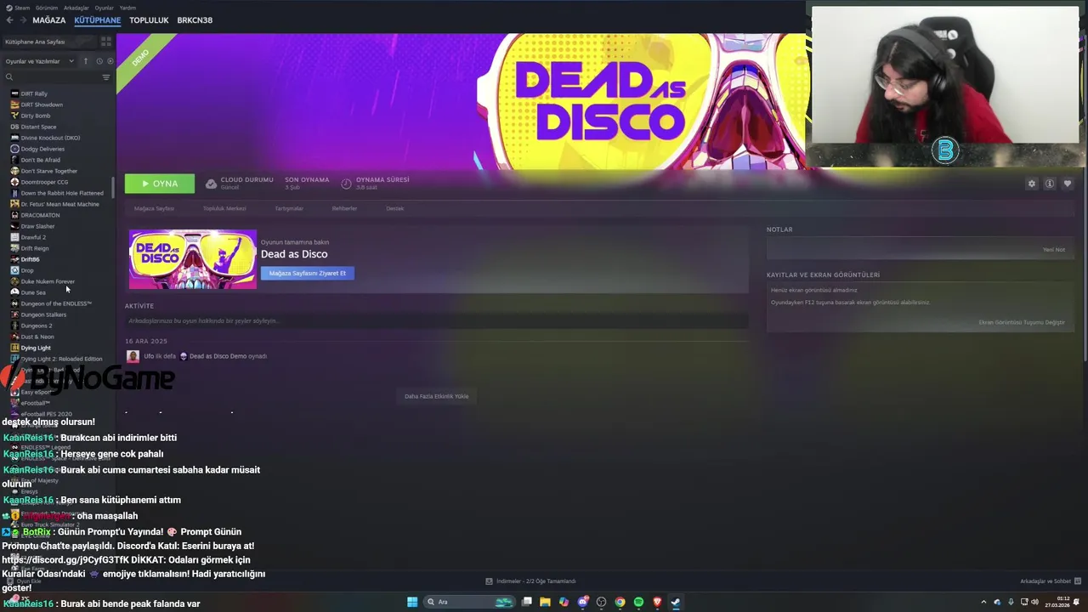Click the ready-to-play filter icon

(x=110, y=61)
